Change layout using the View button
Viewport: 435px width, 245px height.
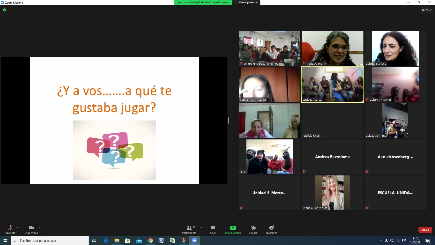click(x=427, y=10)
